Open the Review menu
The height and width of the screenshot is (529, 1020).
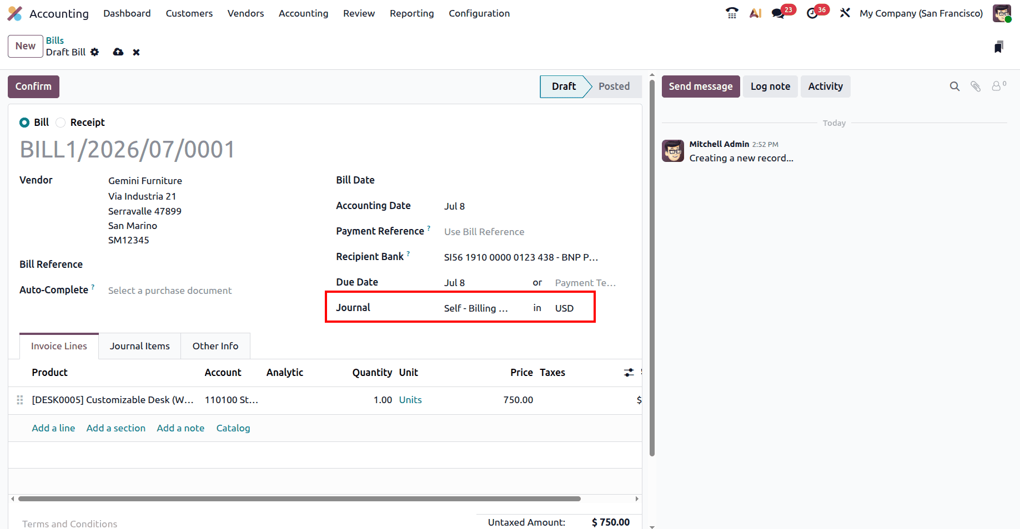pos(359,13)
